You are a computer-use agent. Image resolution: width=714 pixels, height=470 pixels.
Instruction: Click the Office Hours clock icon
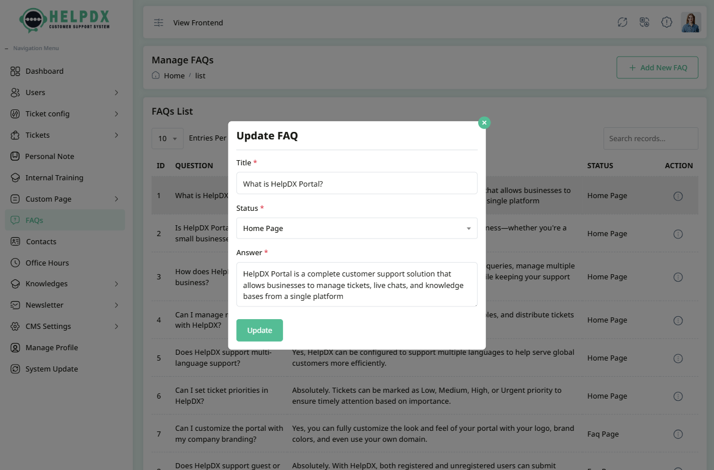click(15, 263)
